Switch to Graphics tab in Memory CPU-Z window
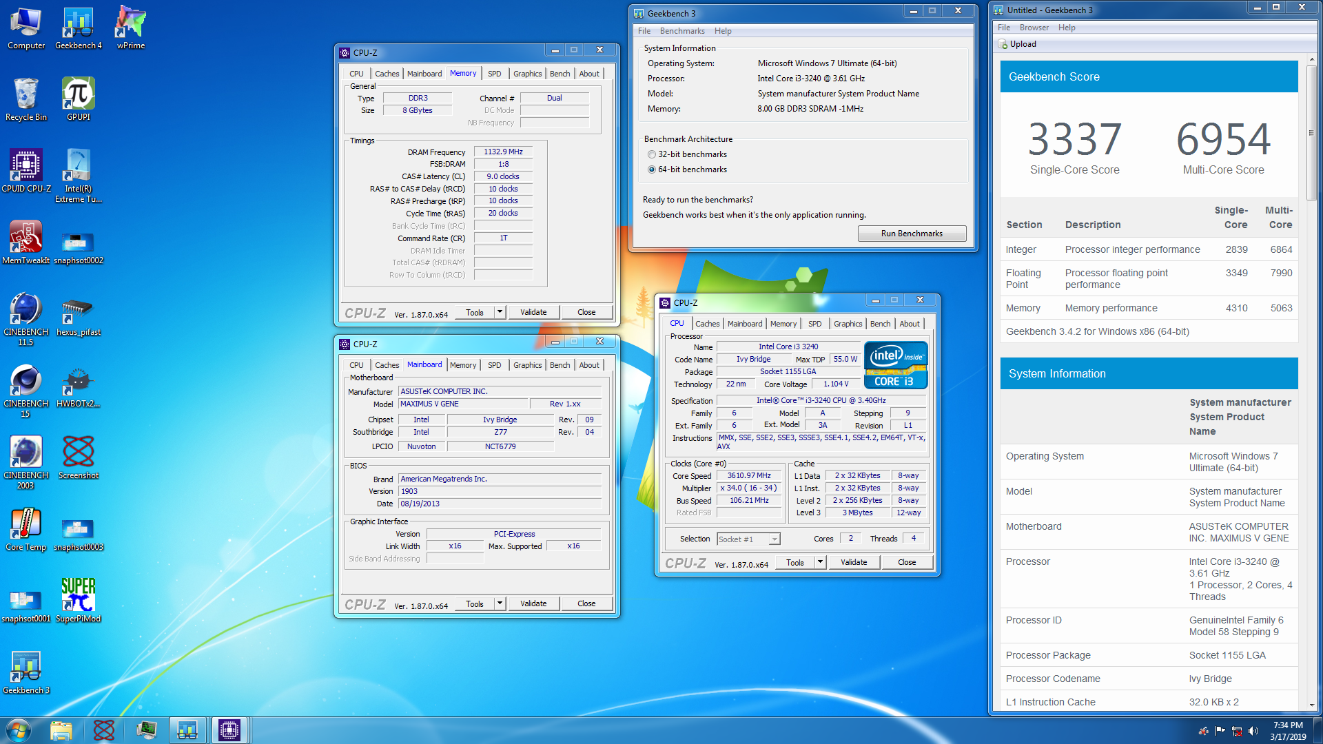1323x744 pixels. [527, 74]
